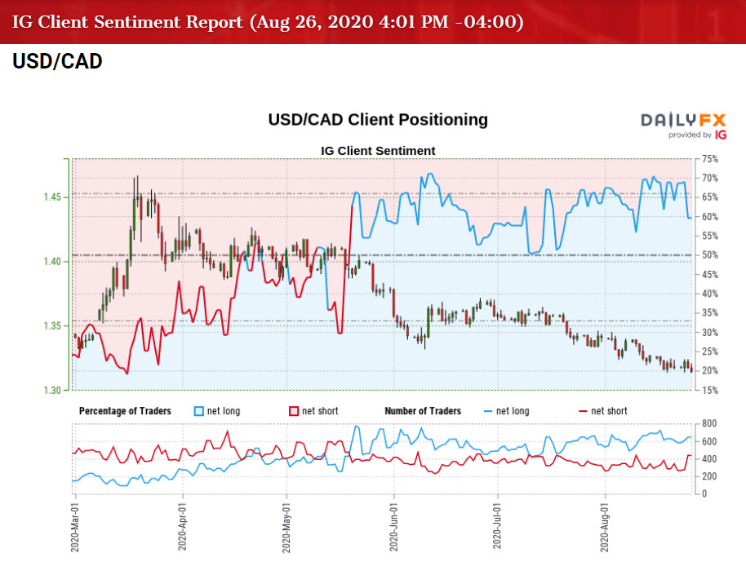Click the 35% sentiment axis label

710,313
